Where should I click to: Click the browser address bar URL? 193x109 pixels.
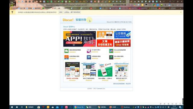click(67, 5)
